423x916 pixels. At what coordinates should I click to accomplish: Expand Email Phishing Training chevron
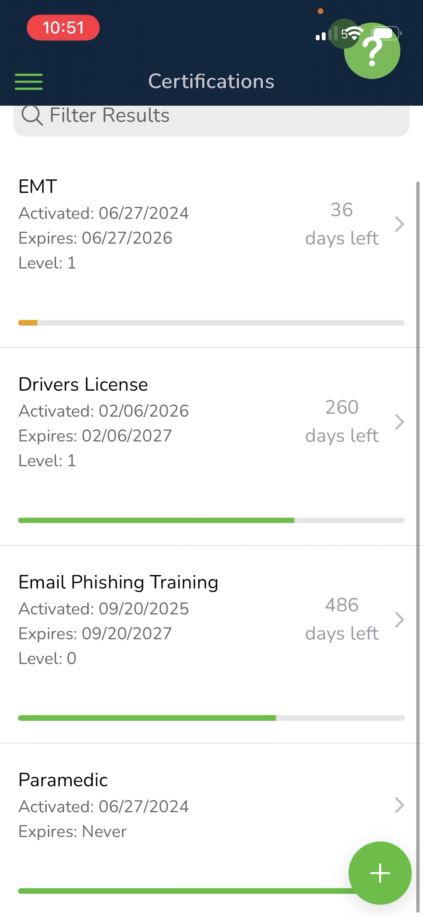click(x=399, y=620)
